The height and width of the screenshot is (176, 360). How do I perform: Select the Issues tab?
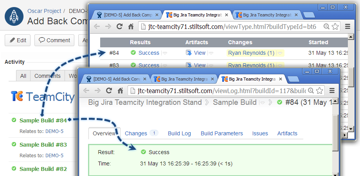[x=260, y=133]
